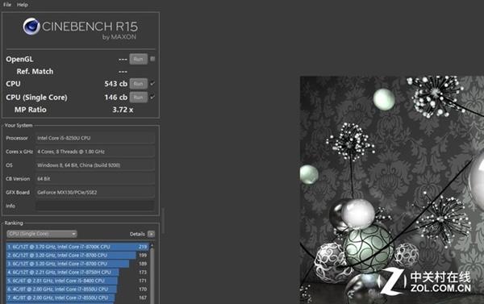Screen dimensions: 484x304
Task: Click the Info text field
Action: (x=95, y=206)
